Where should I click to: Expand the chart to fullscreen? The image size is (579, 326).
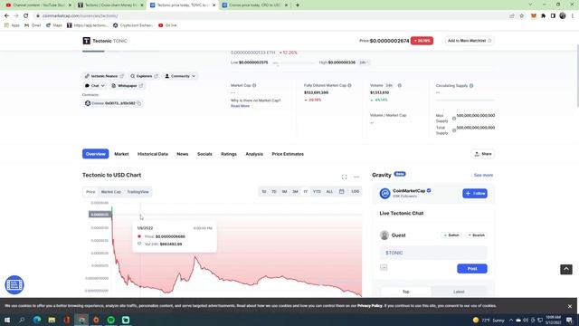pos(344,177)
